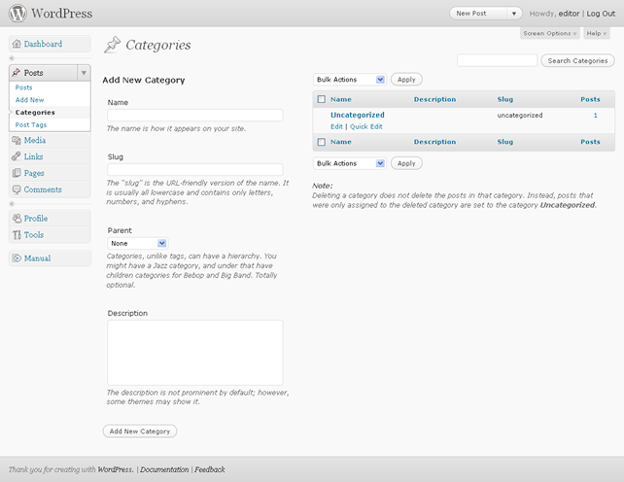Open the top Bulk Actions dropdown

click(350, 80)
